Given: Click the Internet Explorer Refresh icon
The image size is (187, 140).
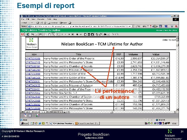Looking at the screenshot, I should (x=41, y=23).
